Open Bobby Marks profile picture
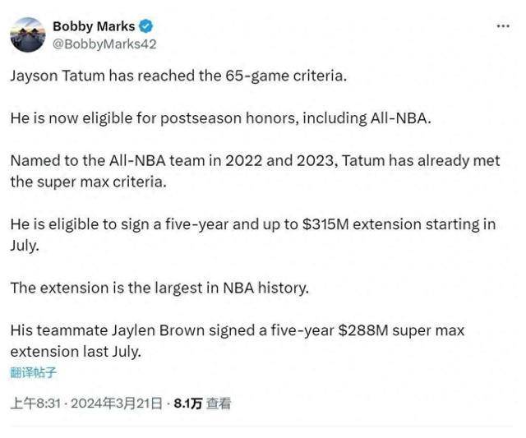 tap(27, 35)
